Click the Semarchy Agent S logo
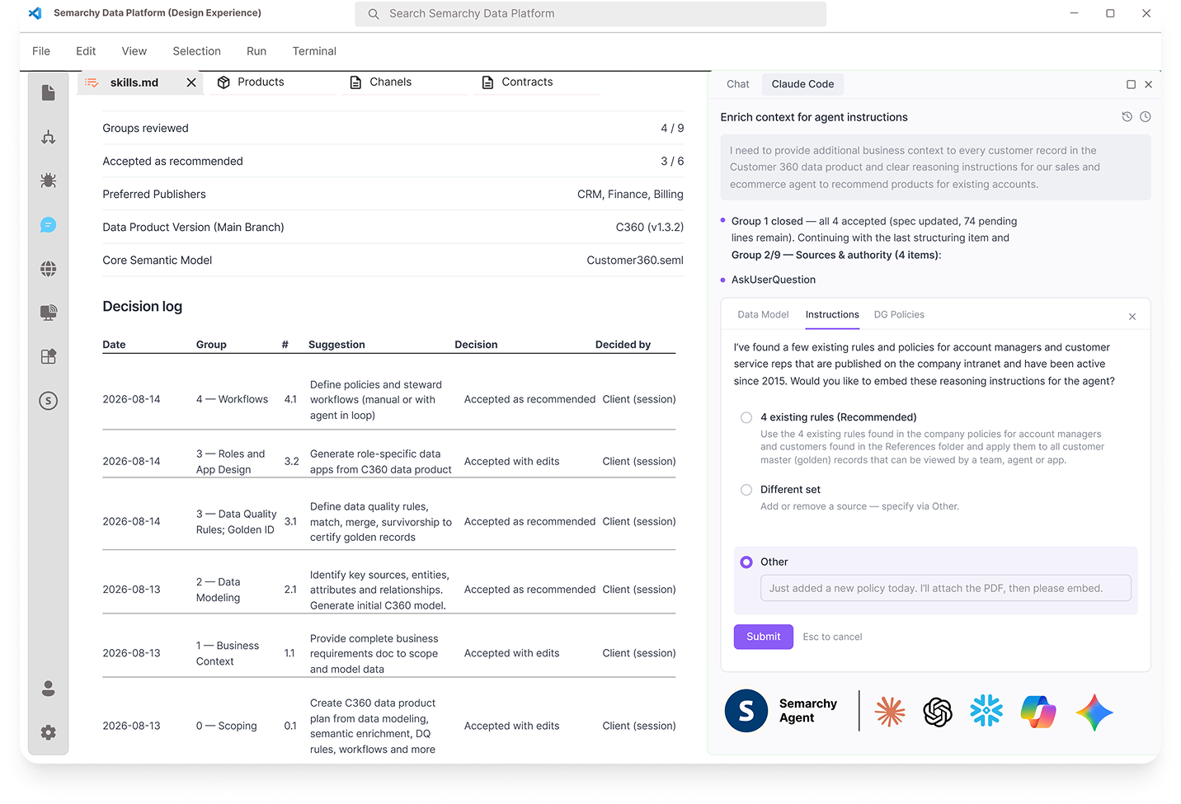1181x804 pixels. [x=746, y=711]
